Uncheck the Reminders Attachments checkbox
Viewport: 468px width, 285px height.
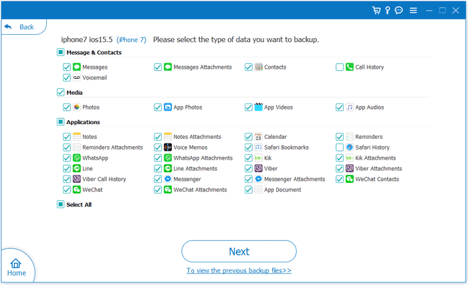point(67,148)
